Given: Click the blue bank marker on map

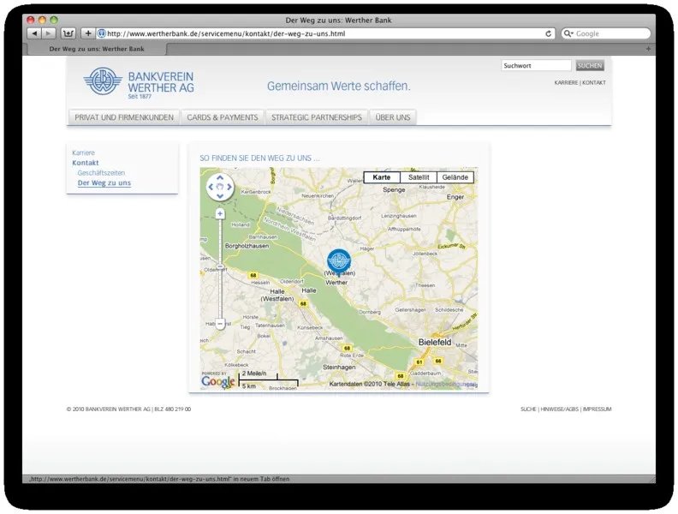Looking at the screenshot, I should click(339, 261).
